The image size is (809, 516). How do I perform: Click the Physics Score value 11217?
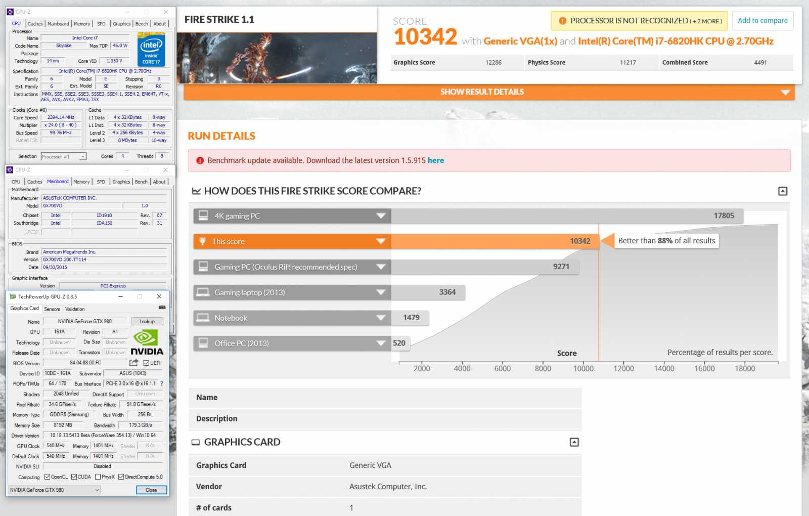[x=628, y=63]
